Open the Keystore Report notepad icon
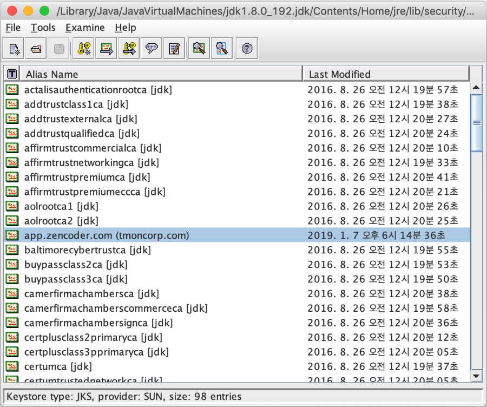Screen dimensions: 487x407 click(174, 49)
